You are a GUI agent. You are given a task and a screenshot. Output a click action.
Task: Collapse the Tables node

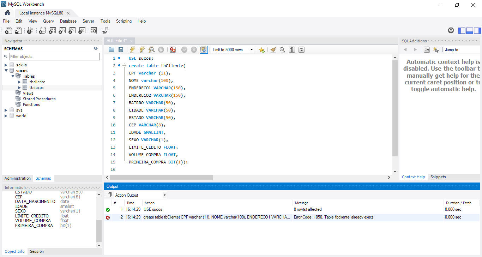click(13, 76)
